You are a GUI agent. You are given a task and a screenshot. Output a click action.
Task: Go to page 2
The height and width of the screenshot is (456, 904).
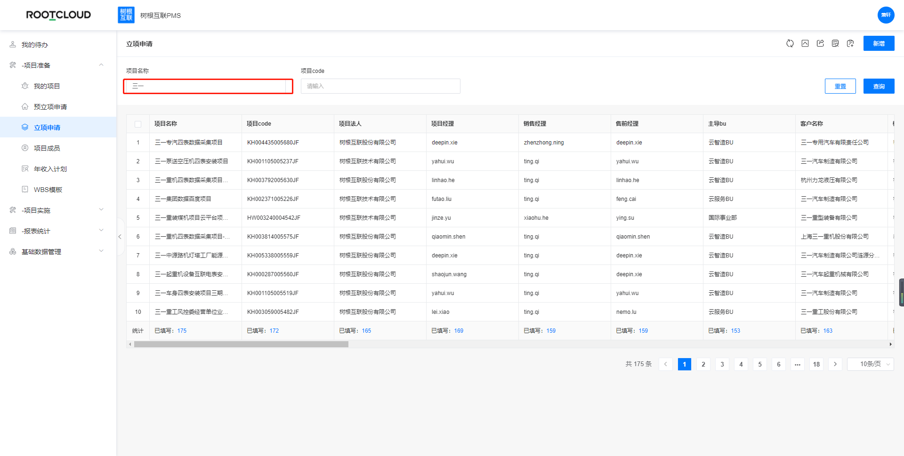703,364
